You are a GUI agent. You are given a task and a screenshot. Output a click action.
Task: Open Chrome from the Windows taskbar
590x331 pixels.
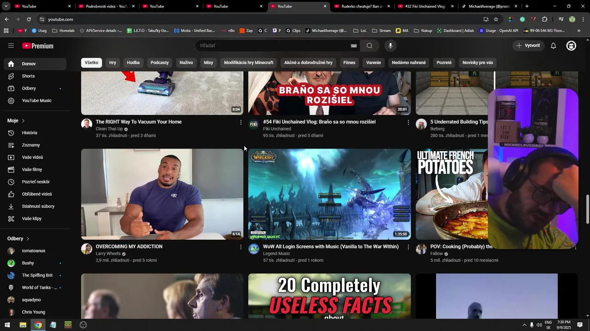coord(38,325)
